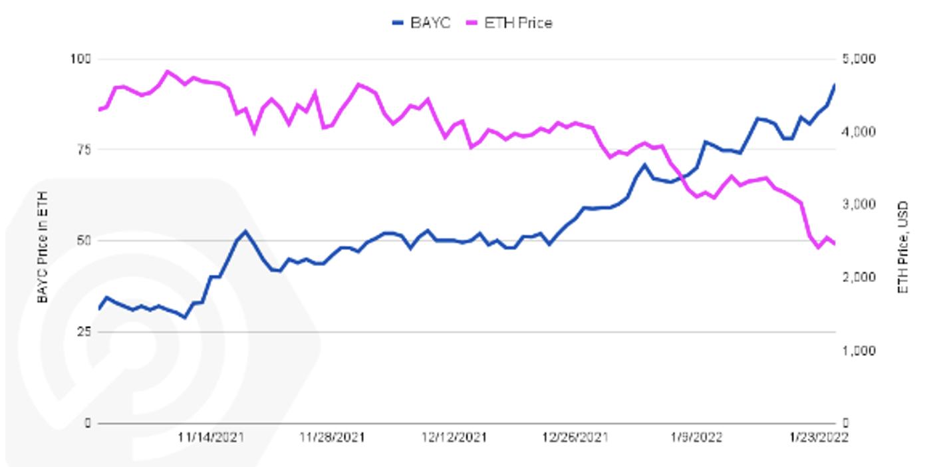Select the "ETH Price, USD" axis title
This screenshot has height=467, width=939.
click(x=902, y=247)
